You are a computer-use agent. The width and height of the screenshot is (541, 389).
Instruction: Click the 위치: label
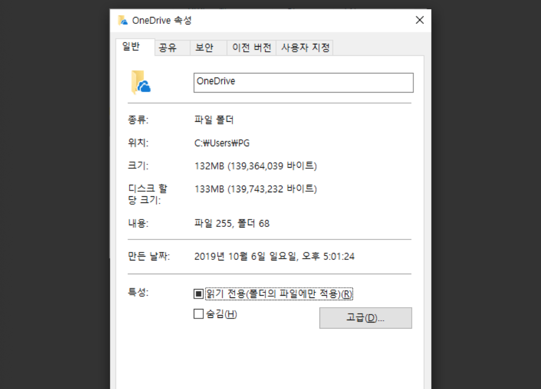[138, 143]
